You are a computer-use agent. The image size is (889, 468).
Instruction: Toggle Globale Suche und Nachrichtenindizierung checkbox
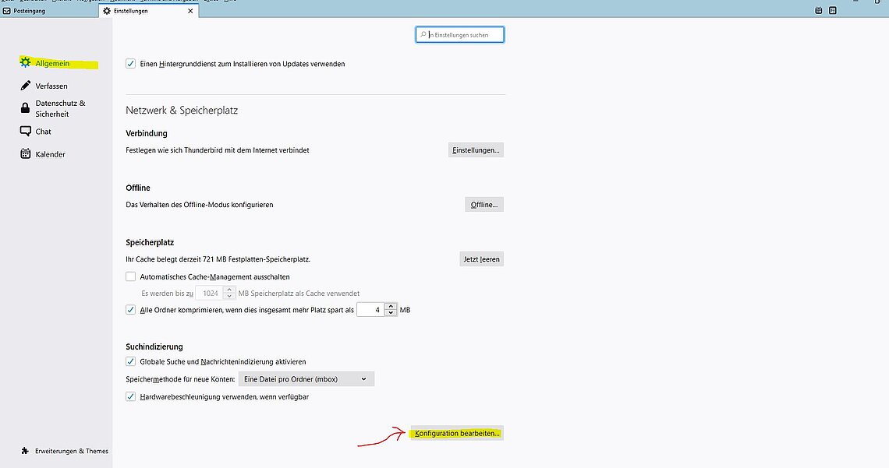pos(130,361)
